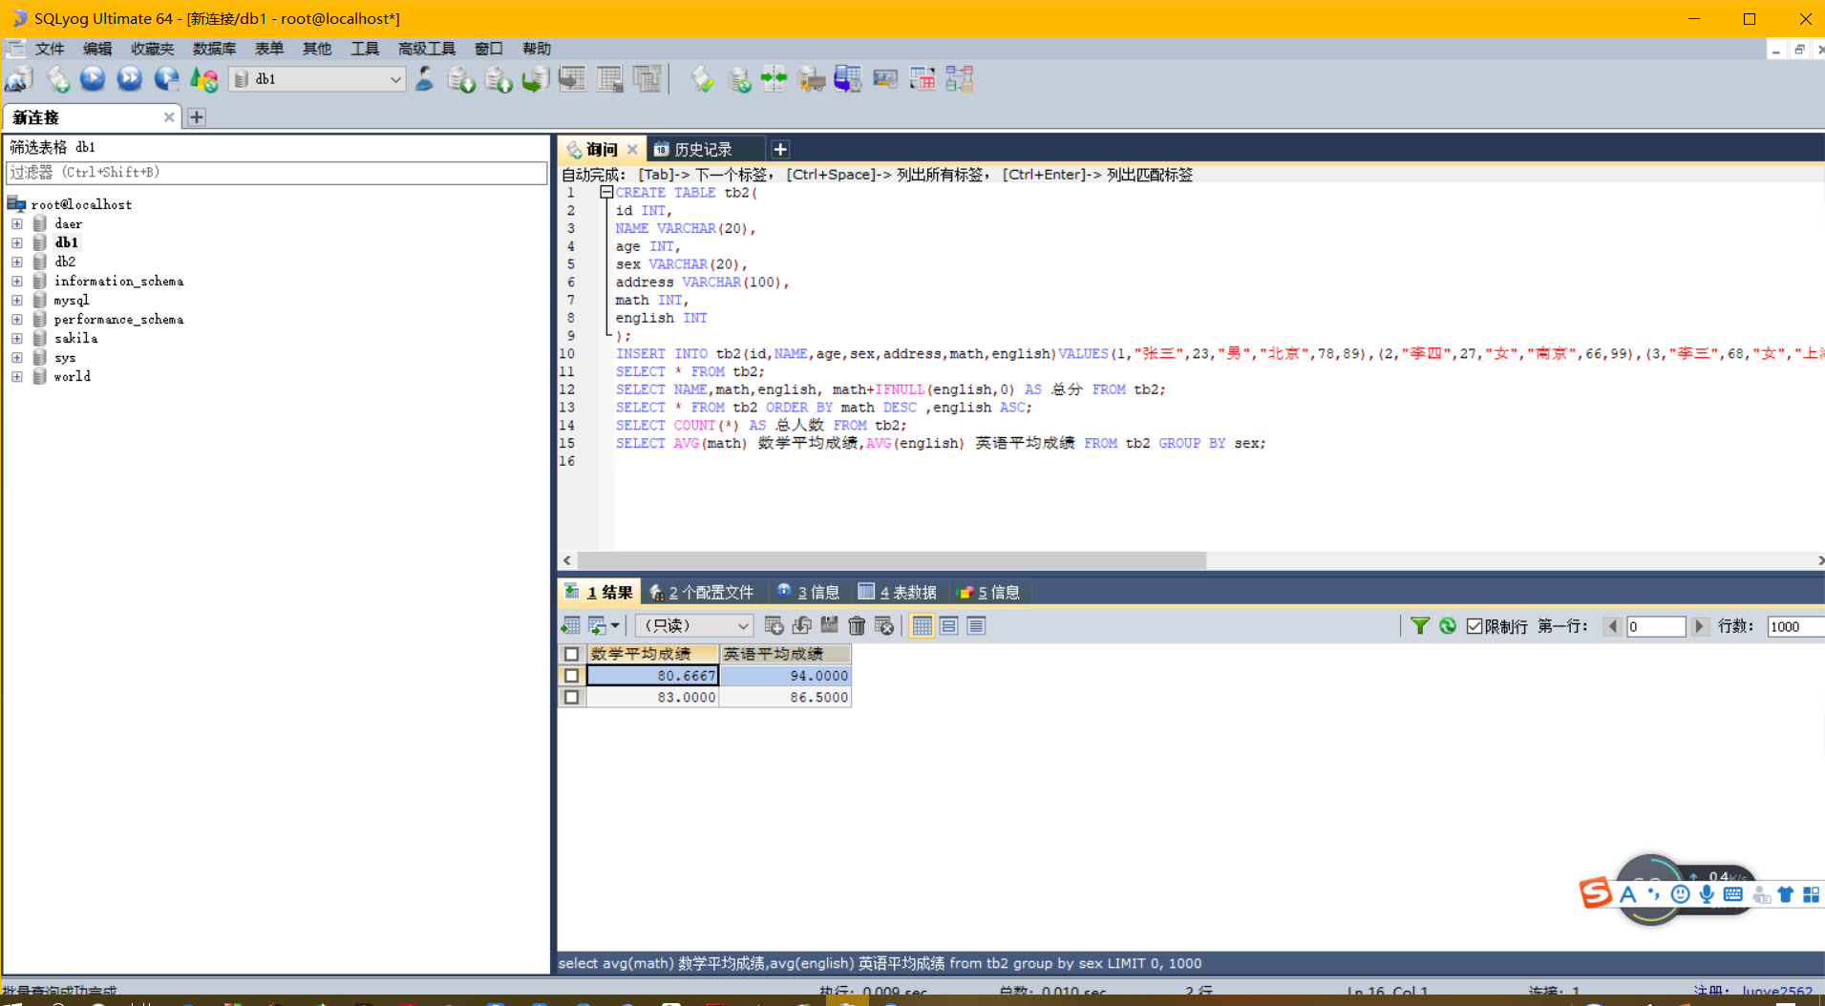Click the table filter input field
The width and height of the screenshot is (1825, 1006).
pos(276,173)
